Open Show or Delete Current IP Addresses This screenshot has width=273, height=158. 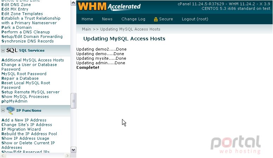pyautogui.click(x=28, y=145)
